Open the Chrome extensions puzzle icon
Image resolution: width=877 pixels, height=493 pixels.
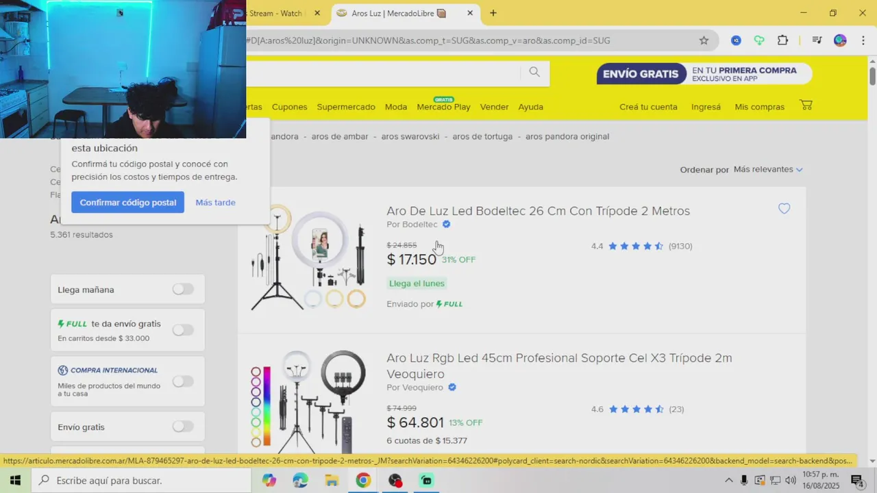point(782,40)
